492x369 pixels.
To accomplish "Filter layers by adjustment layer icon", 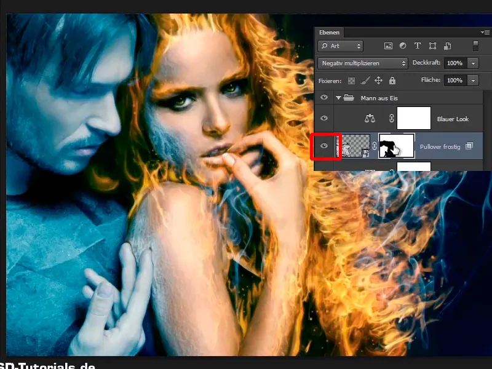I will (x=403, y=46).
